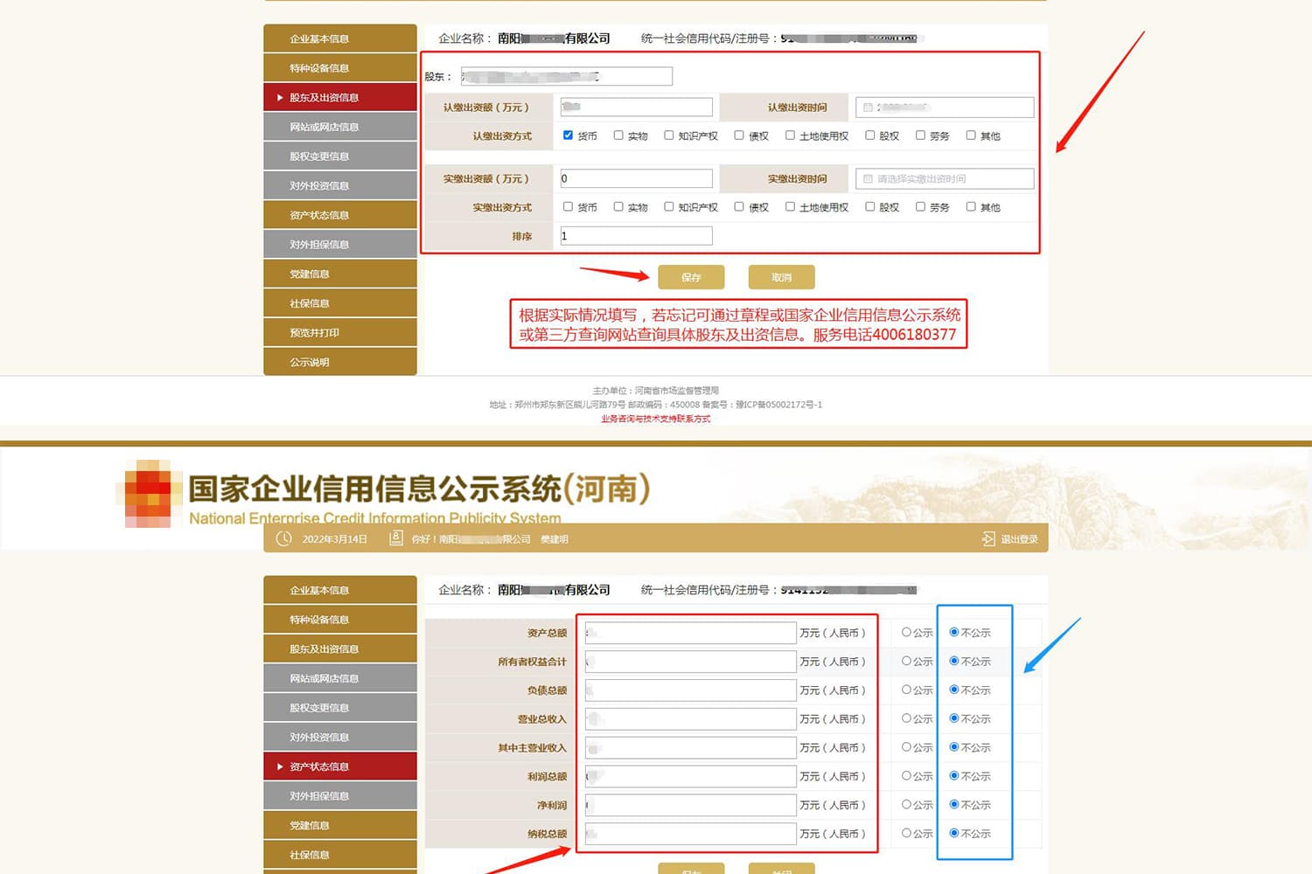
Task: Uncheck 货币 in the 认缴出资方式 row
Action: click(568, 135)
